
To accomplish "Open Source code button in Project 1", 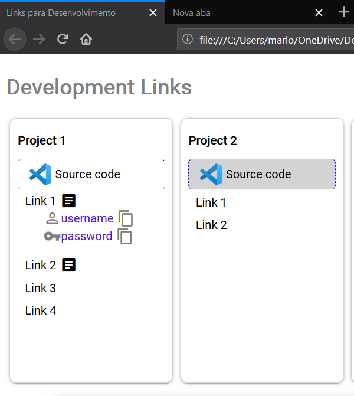I will (x=91, y=174).
